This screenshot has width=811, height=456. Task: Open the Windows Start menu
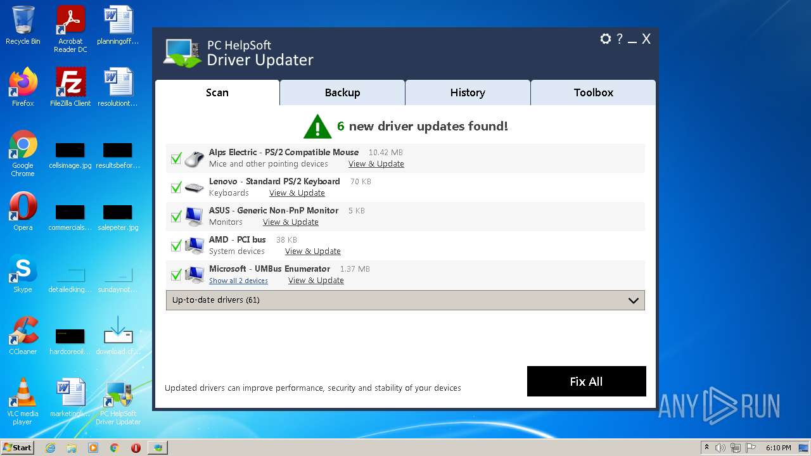[18, 448]
